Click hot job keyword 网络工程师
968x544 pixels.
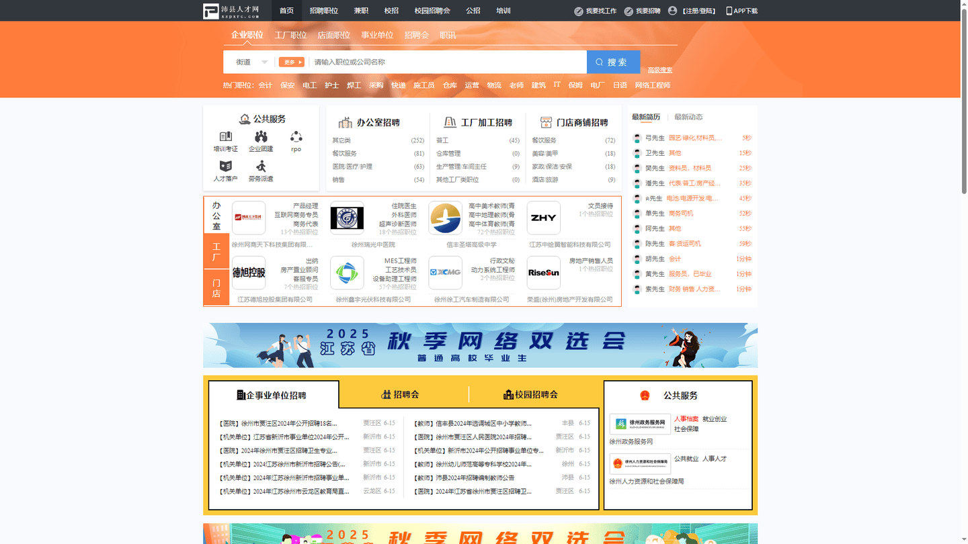[x=653, y=85]
